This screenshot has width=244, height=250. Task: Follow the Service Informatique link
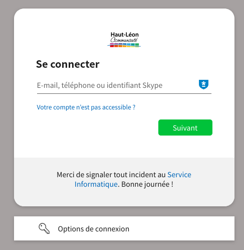133,179
